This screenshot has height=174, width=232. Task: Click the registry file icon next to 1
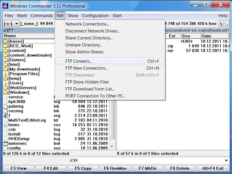tap(6, 116)
